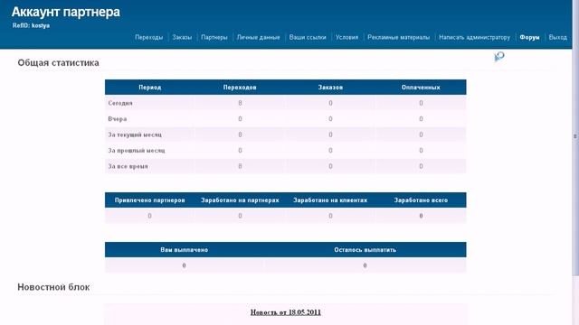This screenshot has height=325, width=579.
Task: Click Переходов value in Сегодня row
Action: click(x=240, y=103)
